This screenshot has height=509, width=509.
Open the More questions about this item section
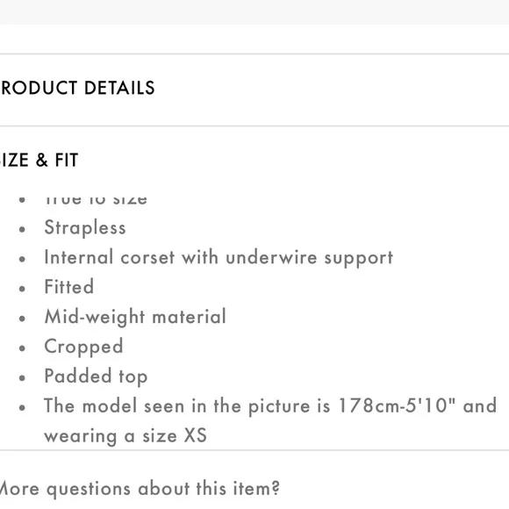click(140, 489)
